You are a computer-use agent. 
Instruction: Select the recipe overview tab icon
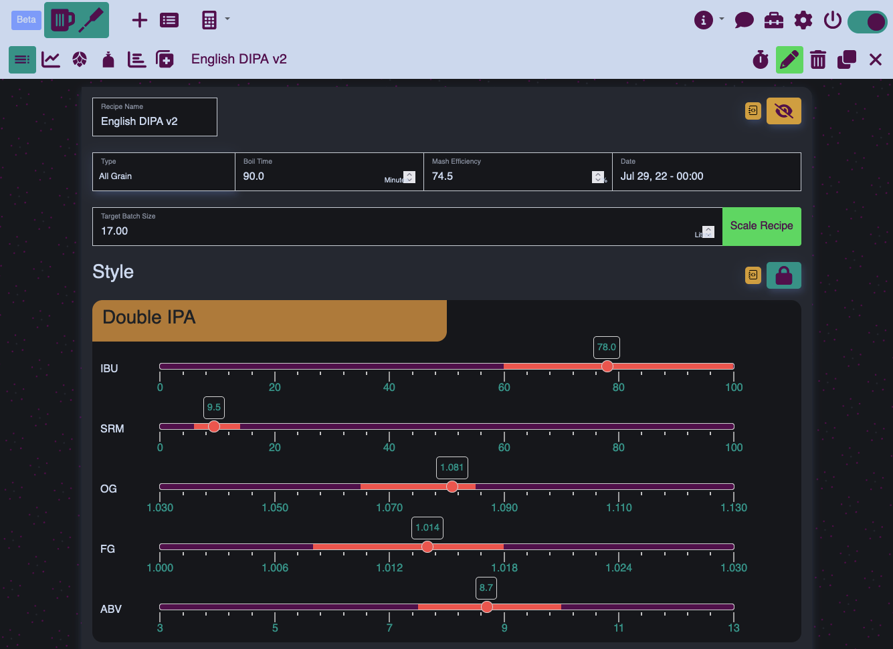[22, 59]
